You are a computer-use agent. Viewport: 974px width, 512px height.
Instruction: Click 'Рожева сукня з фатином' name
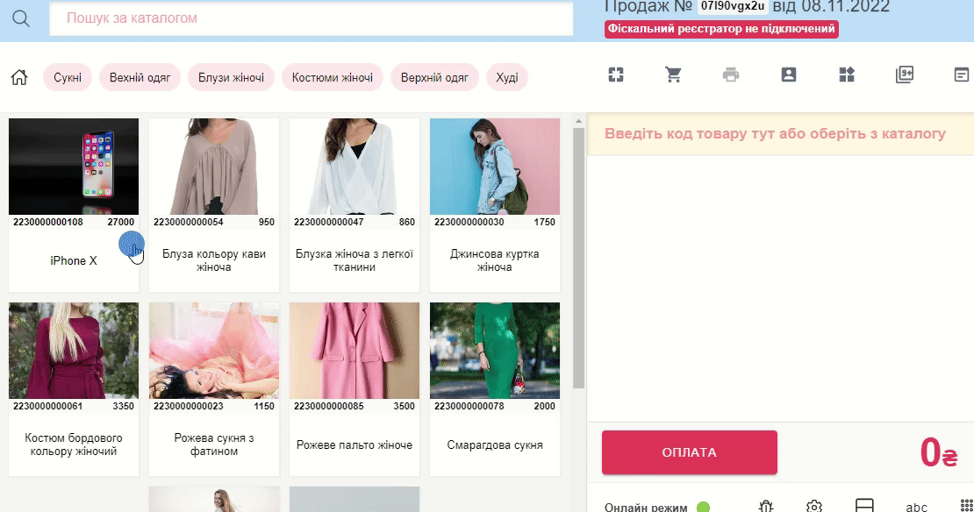tap(214, 445)
